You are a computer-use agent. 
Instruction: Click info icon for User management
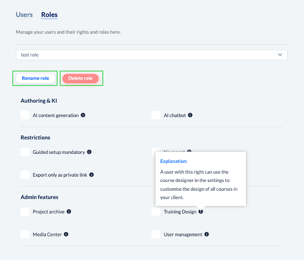click(x=206, y=234)
